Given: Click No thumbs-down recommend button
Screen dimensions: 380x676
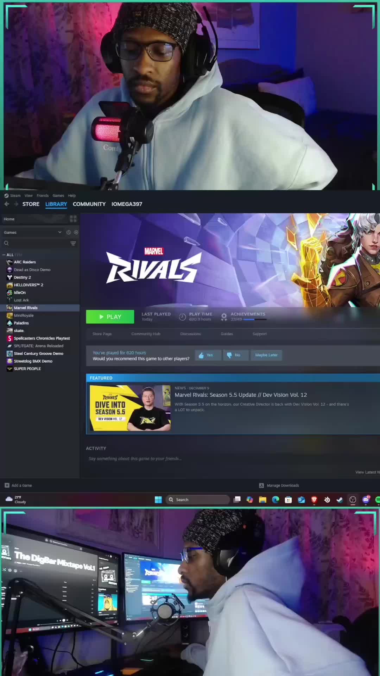Looking at the screenshot, I should (236, 355).
